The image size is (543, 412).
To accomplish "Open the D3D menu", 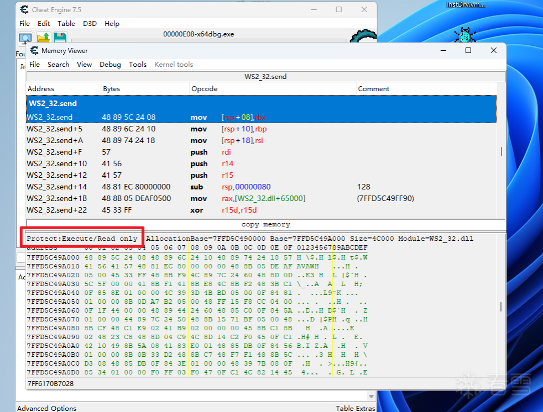I will [x=90, y=24].
